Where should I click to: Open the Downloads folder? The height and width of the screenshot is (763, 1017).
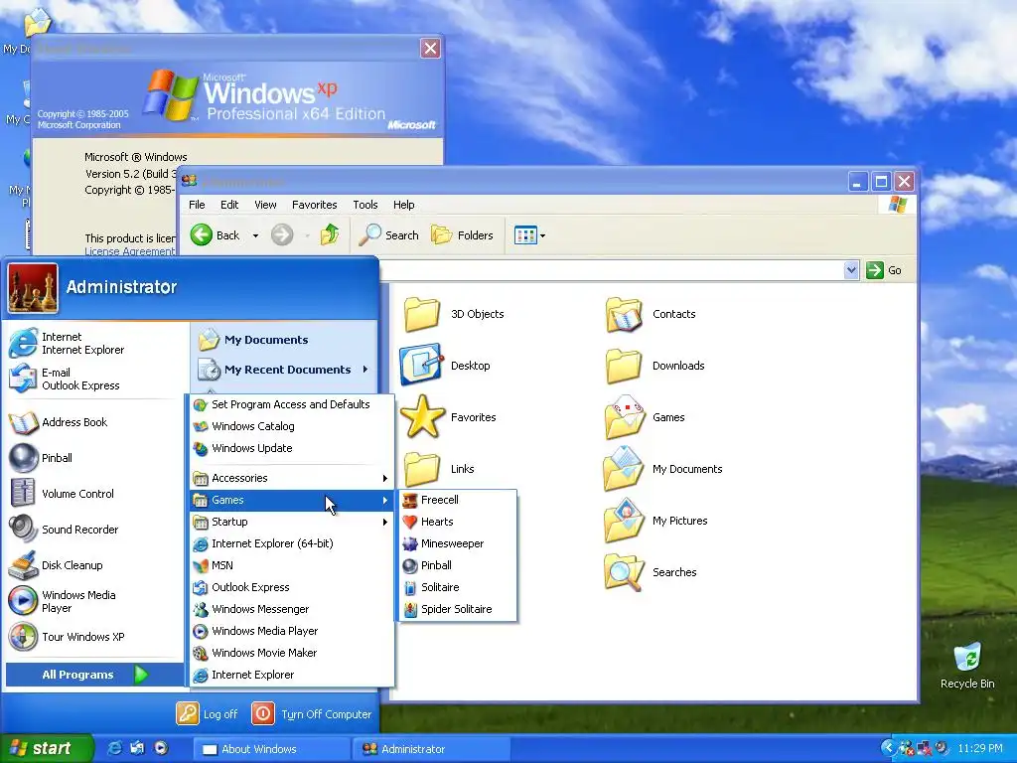pyautogui.click(x=654, y=366)
